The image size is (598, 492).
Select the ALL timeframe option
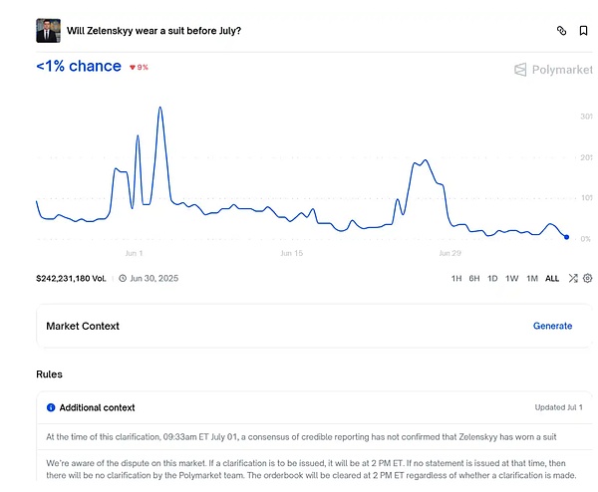552,278
